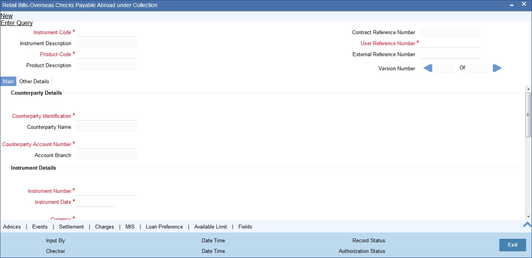Click the Exit button

pos(513,245)
